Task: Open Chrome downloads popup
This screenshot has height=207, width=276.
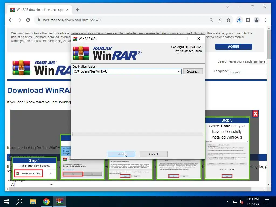Action: pyautogui.click(x=239, y=20)
